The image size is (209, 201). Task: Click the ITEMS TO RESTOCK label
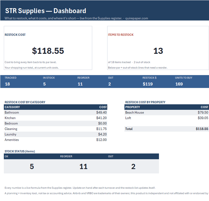click(x=121, y=35)
